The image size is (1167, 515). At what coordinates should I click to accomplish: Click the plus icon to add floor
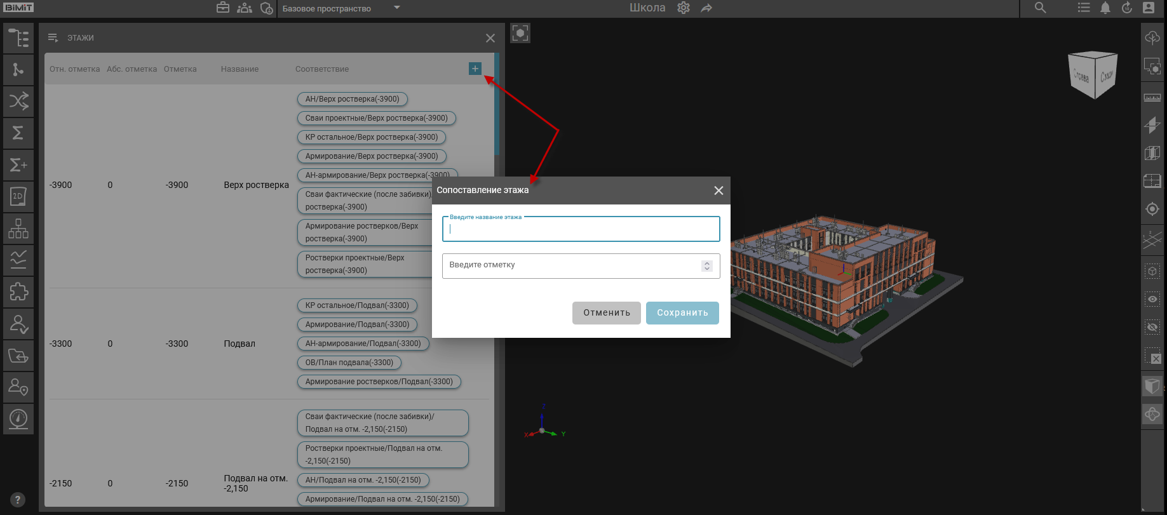[x=475, y=69]
